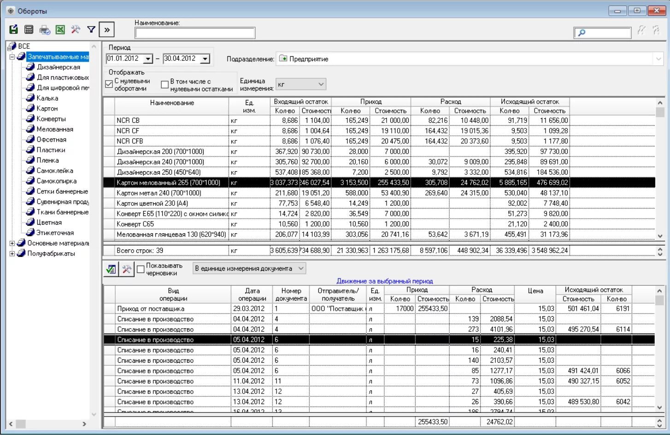Click the document checkmark icon above movement table
The height and width of the screenshot is (435, 670).
(x=111, y=269)
